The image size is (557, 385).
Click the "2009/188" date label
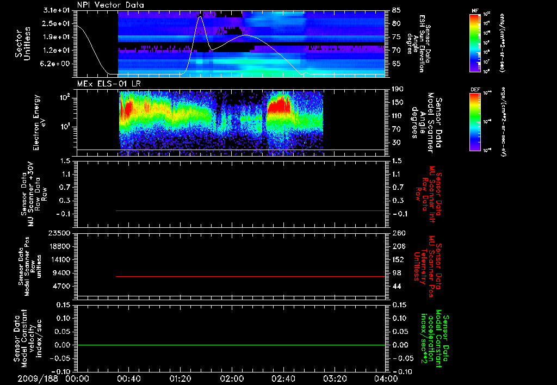tap(38, 378)
